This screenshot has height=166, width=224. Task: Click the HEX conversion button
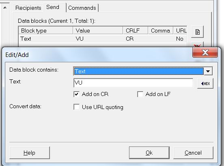point(205,83)
